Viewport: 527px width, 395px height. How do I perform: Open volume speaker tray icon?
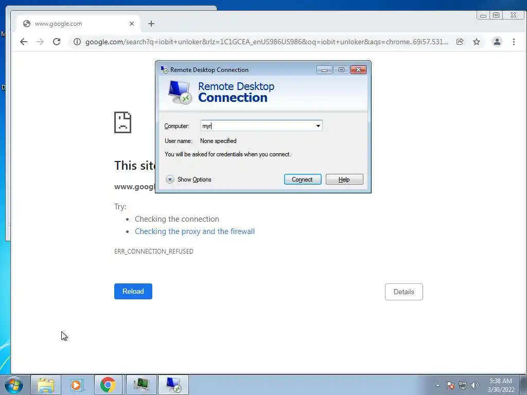(475, 385)
